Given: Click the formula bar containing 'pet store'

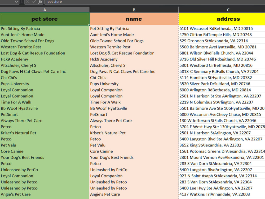Looking at the screenshot, I should [x=155, y=2].
